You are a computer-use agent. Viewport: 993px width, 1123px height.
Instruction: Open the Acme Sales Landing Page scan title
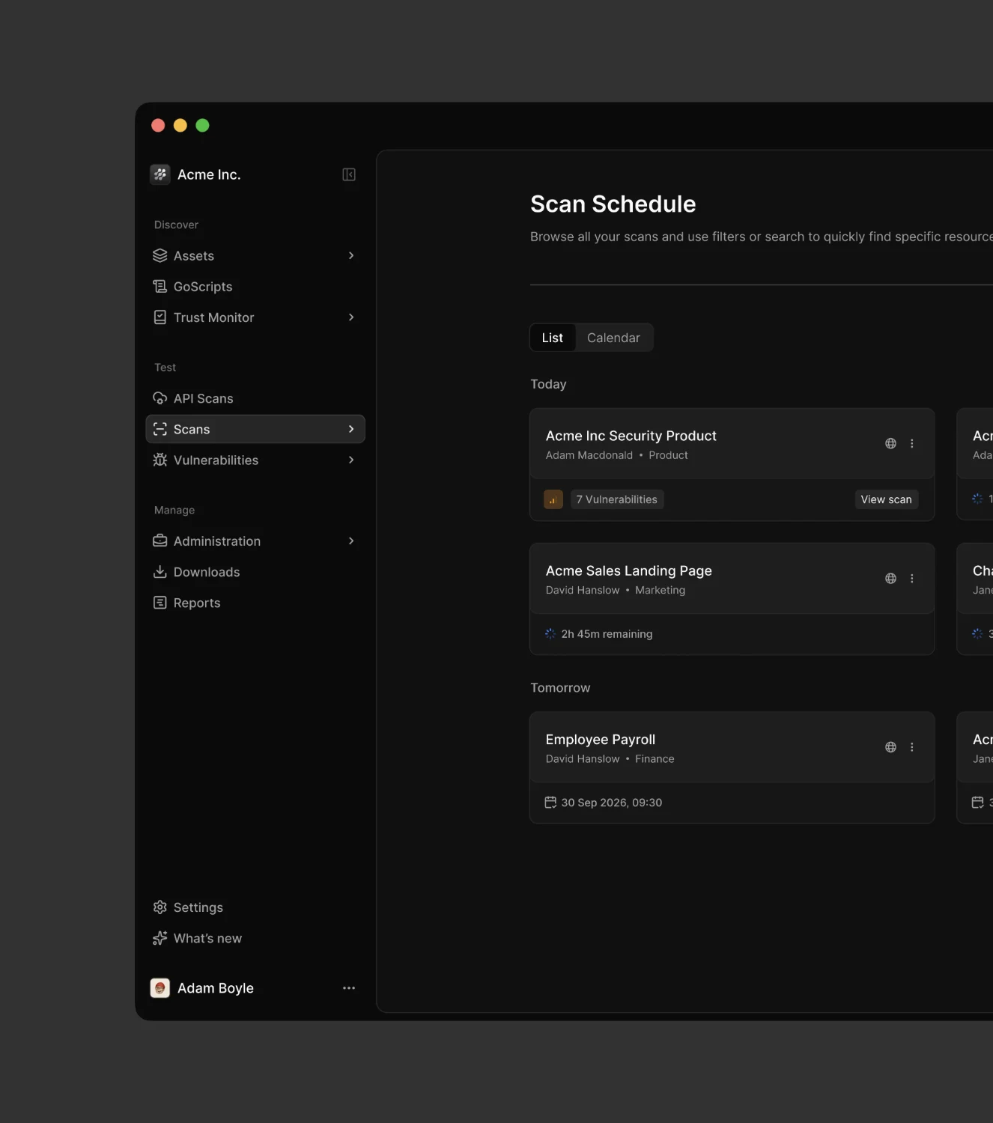coord(629,570)
